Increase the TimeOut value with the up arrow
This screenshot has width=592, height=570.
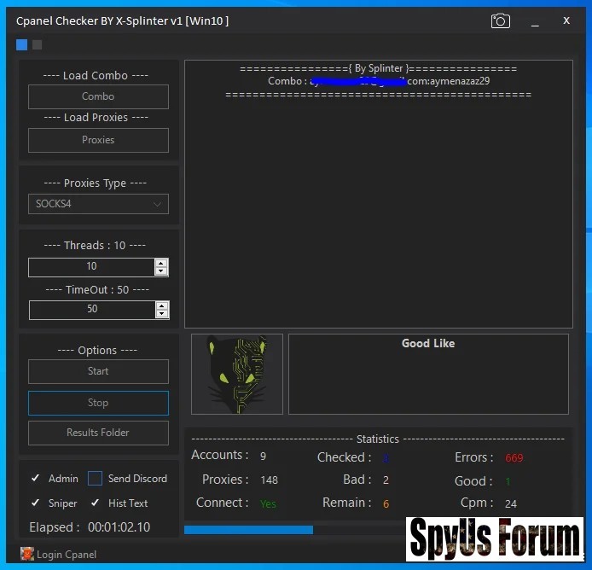(x=161, y=305)
